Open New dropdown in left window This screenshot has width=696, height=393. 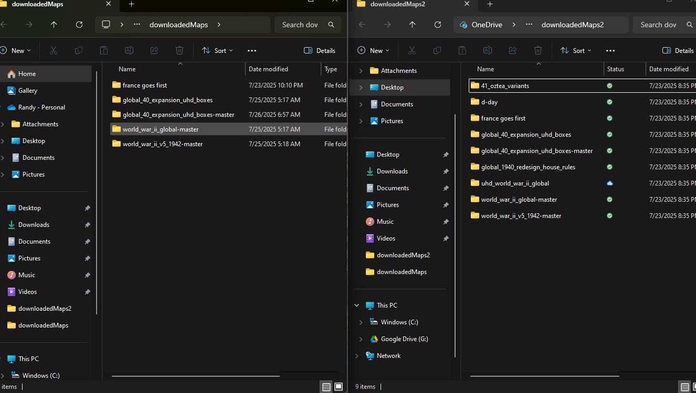[16, 51]
